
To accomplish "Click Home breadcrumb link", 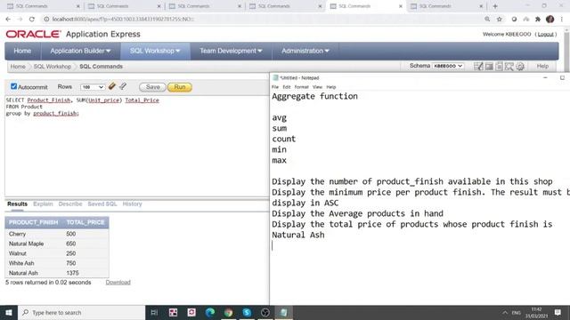I will (x=18, y=67).
